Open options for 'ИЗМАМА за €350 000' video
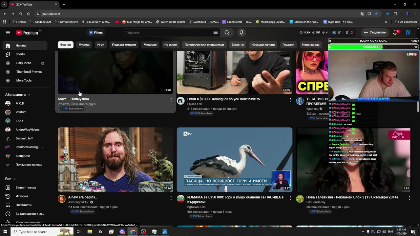 click(x=290, y=198)
